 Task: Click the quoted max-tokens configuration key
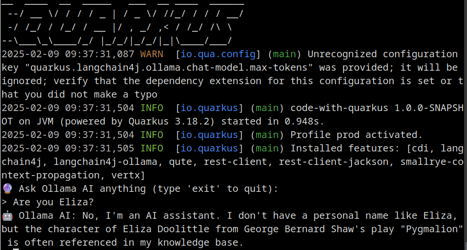pos(169,67)
